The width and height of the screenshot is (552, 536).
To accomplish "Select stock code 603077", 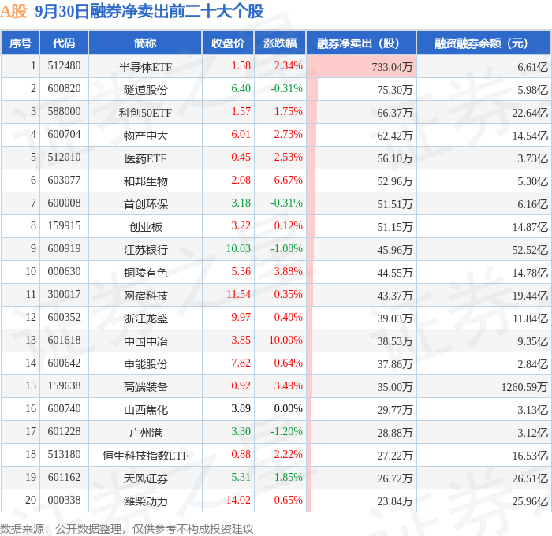I will [64, 181].
